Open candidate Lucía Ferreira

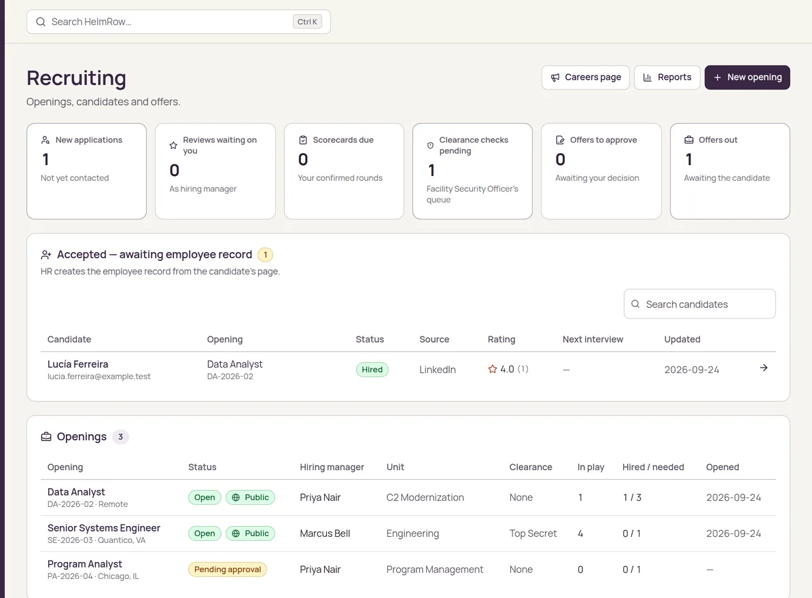pos(77,364)
